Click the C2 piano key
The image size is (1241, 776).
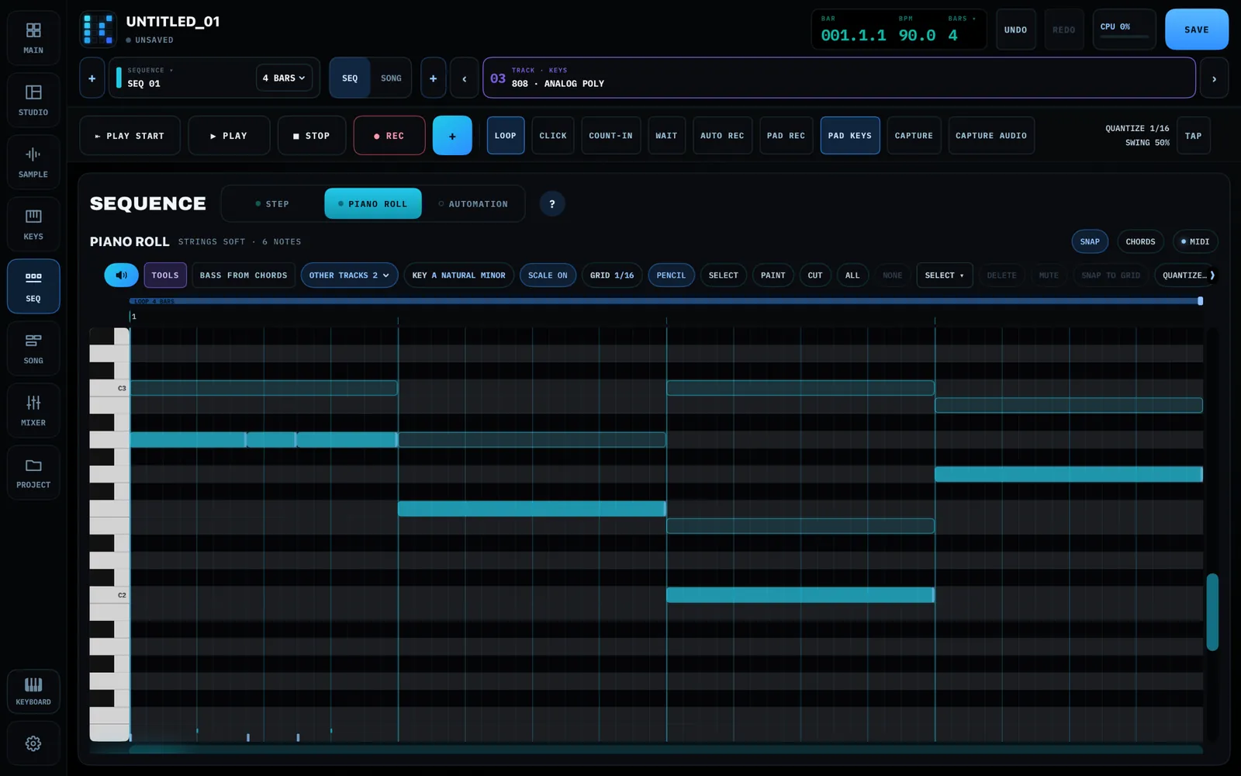click(x=109, y=595)
